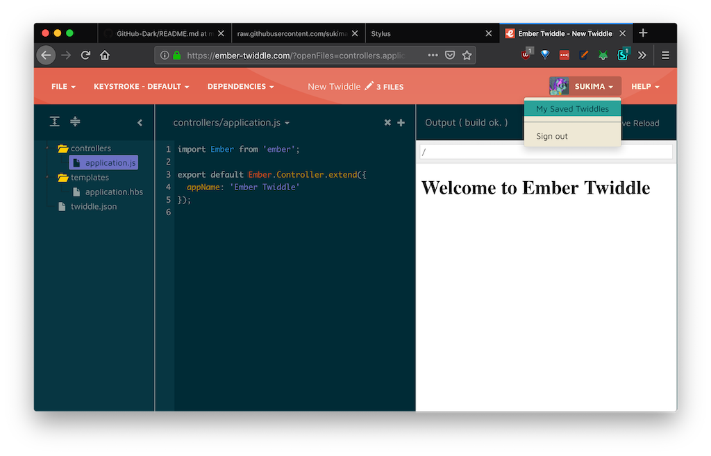This screenshot has height=456, width=711.
Task: Close the editor column
Action: pyautogui.click(x=387, y=122)
